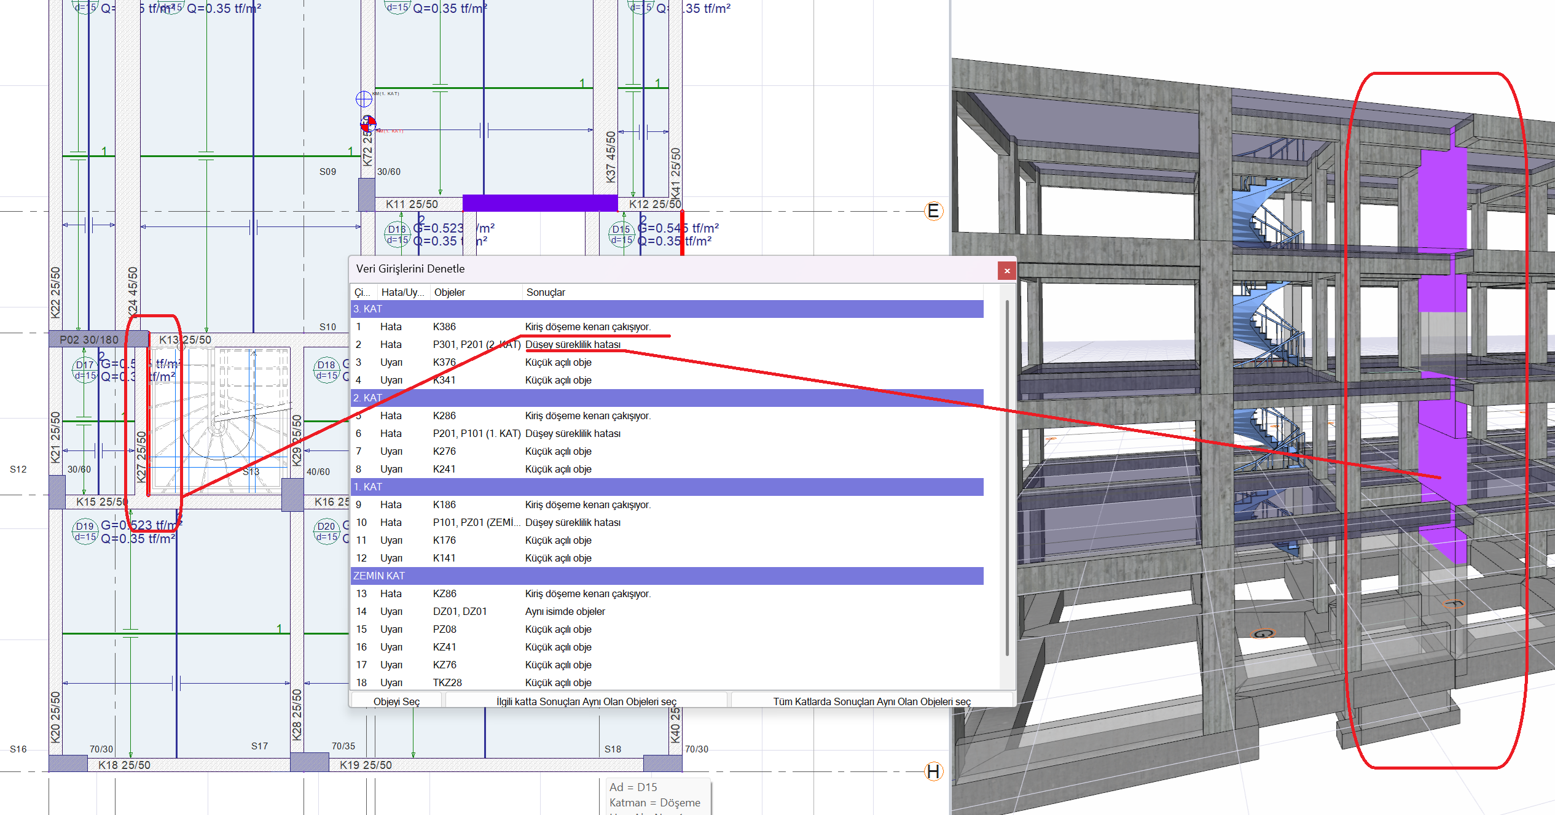Viewport: 1555px width, 815px height.
Task: Select the purple shear wall in the 3D view
Action: (x=1442, y=344)
